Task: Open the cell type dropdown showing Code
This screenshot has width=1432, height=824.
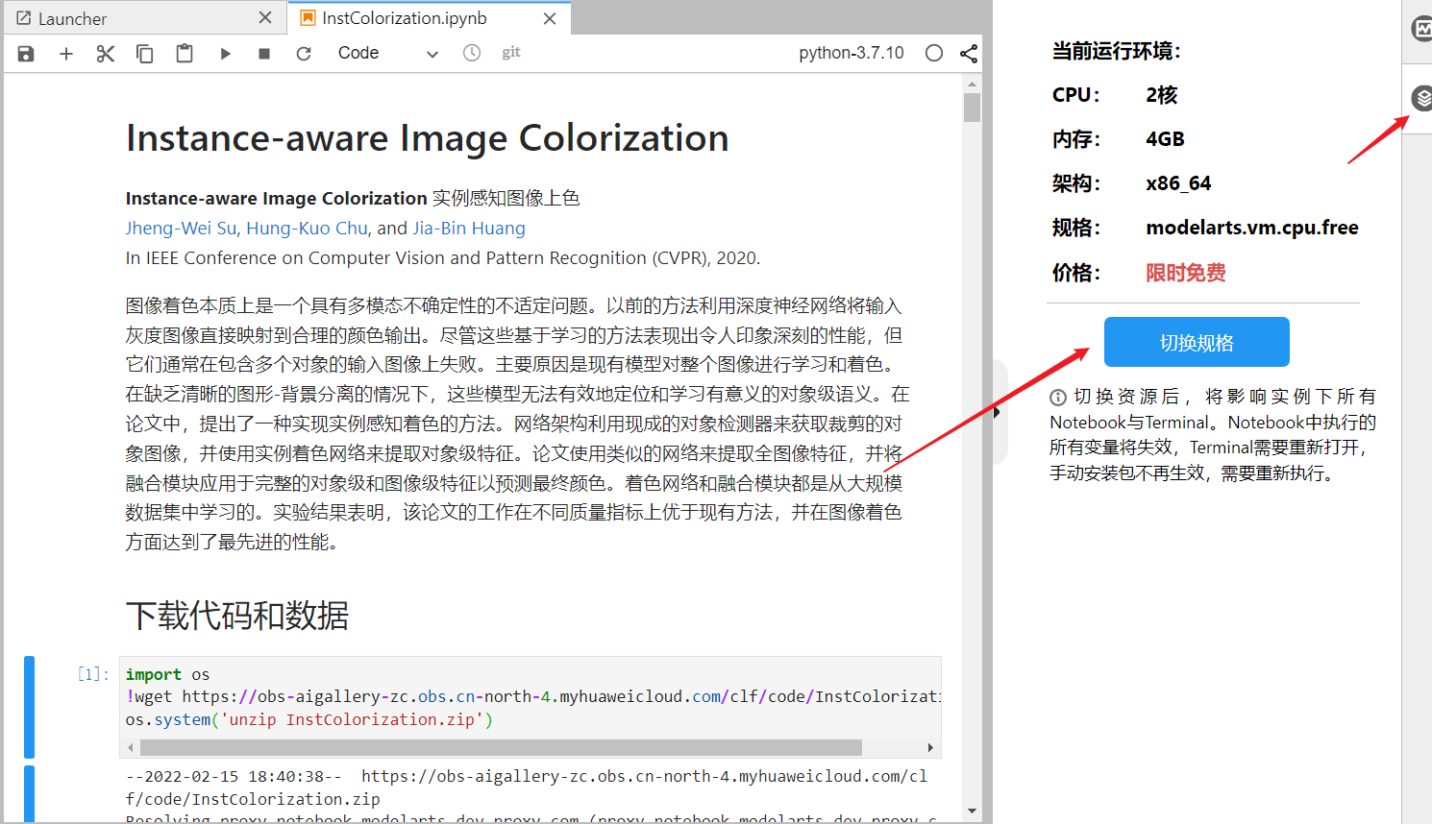Action: coord(387,54)
